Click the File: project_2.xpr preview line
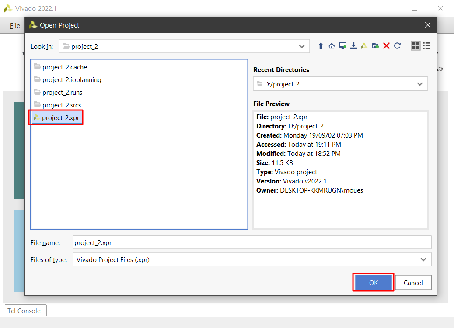The height and width of the screenshot is (328, 454). [282, 117]
